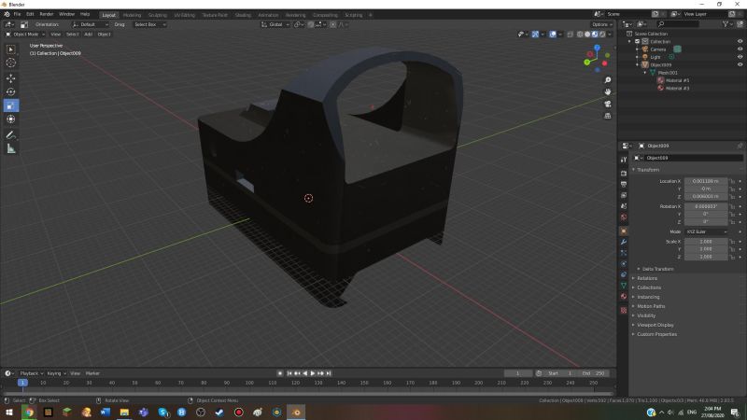Switch to the Modeling workspace tab
The image size is (747, 420).
132,15
